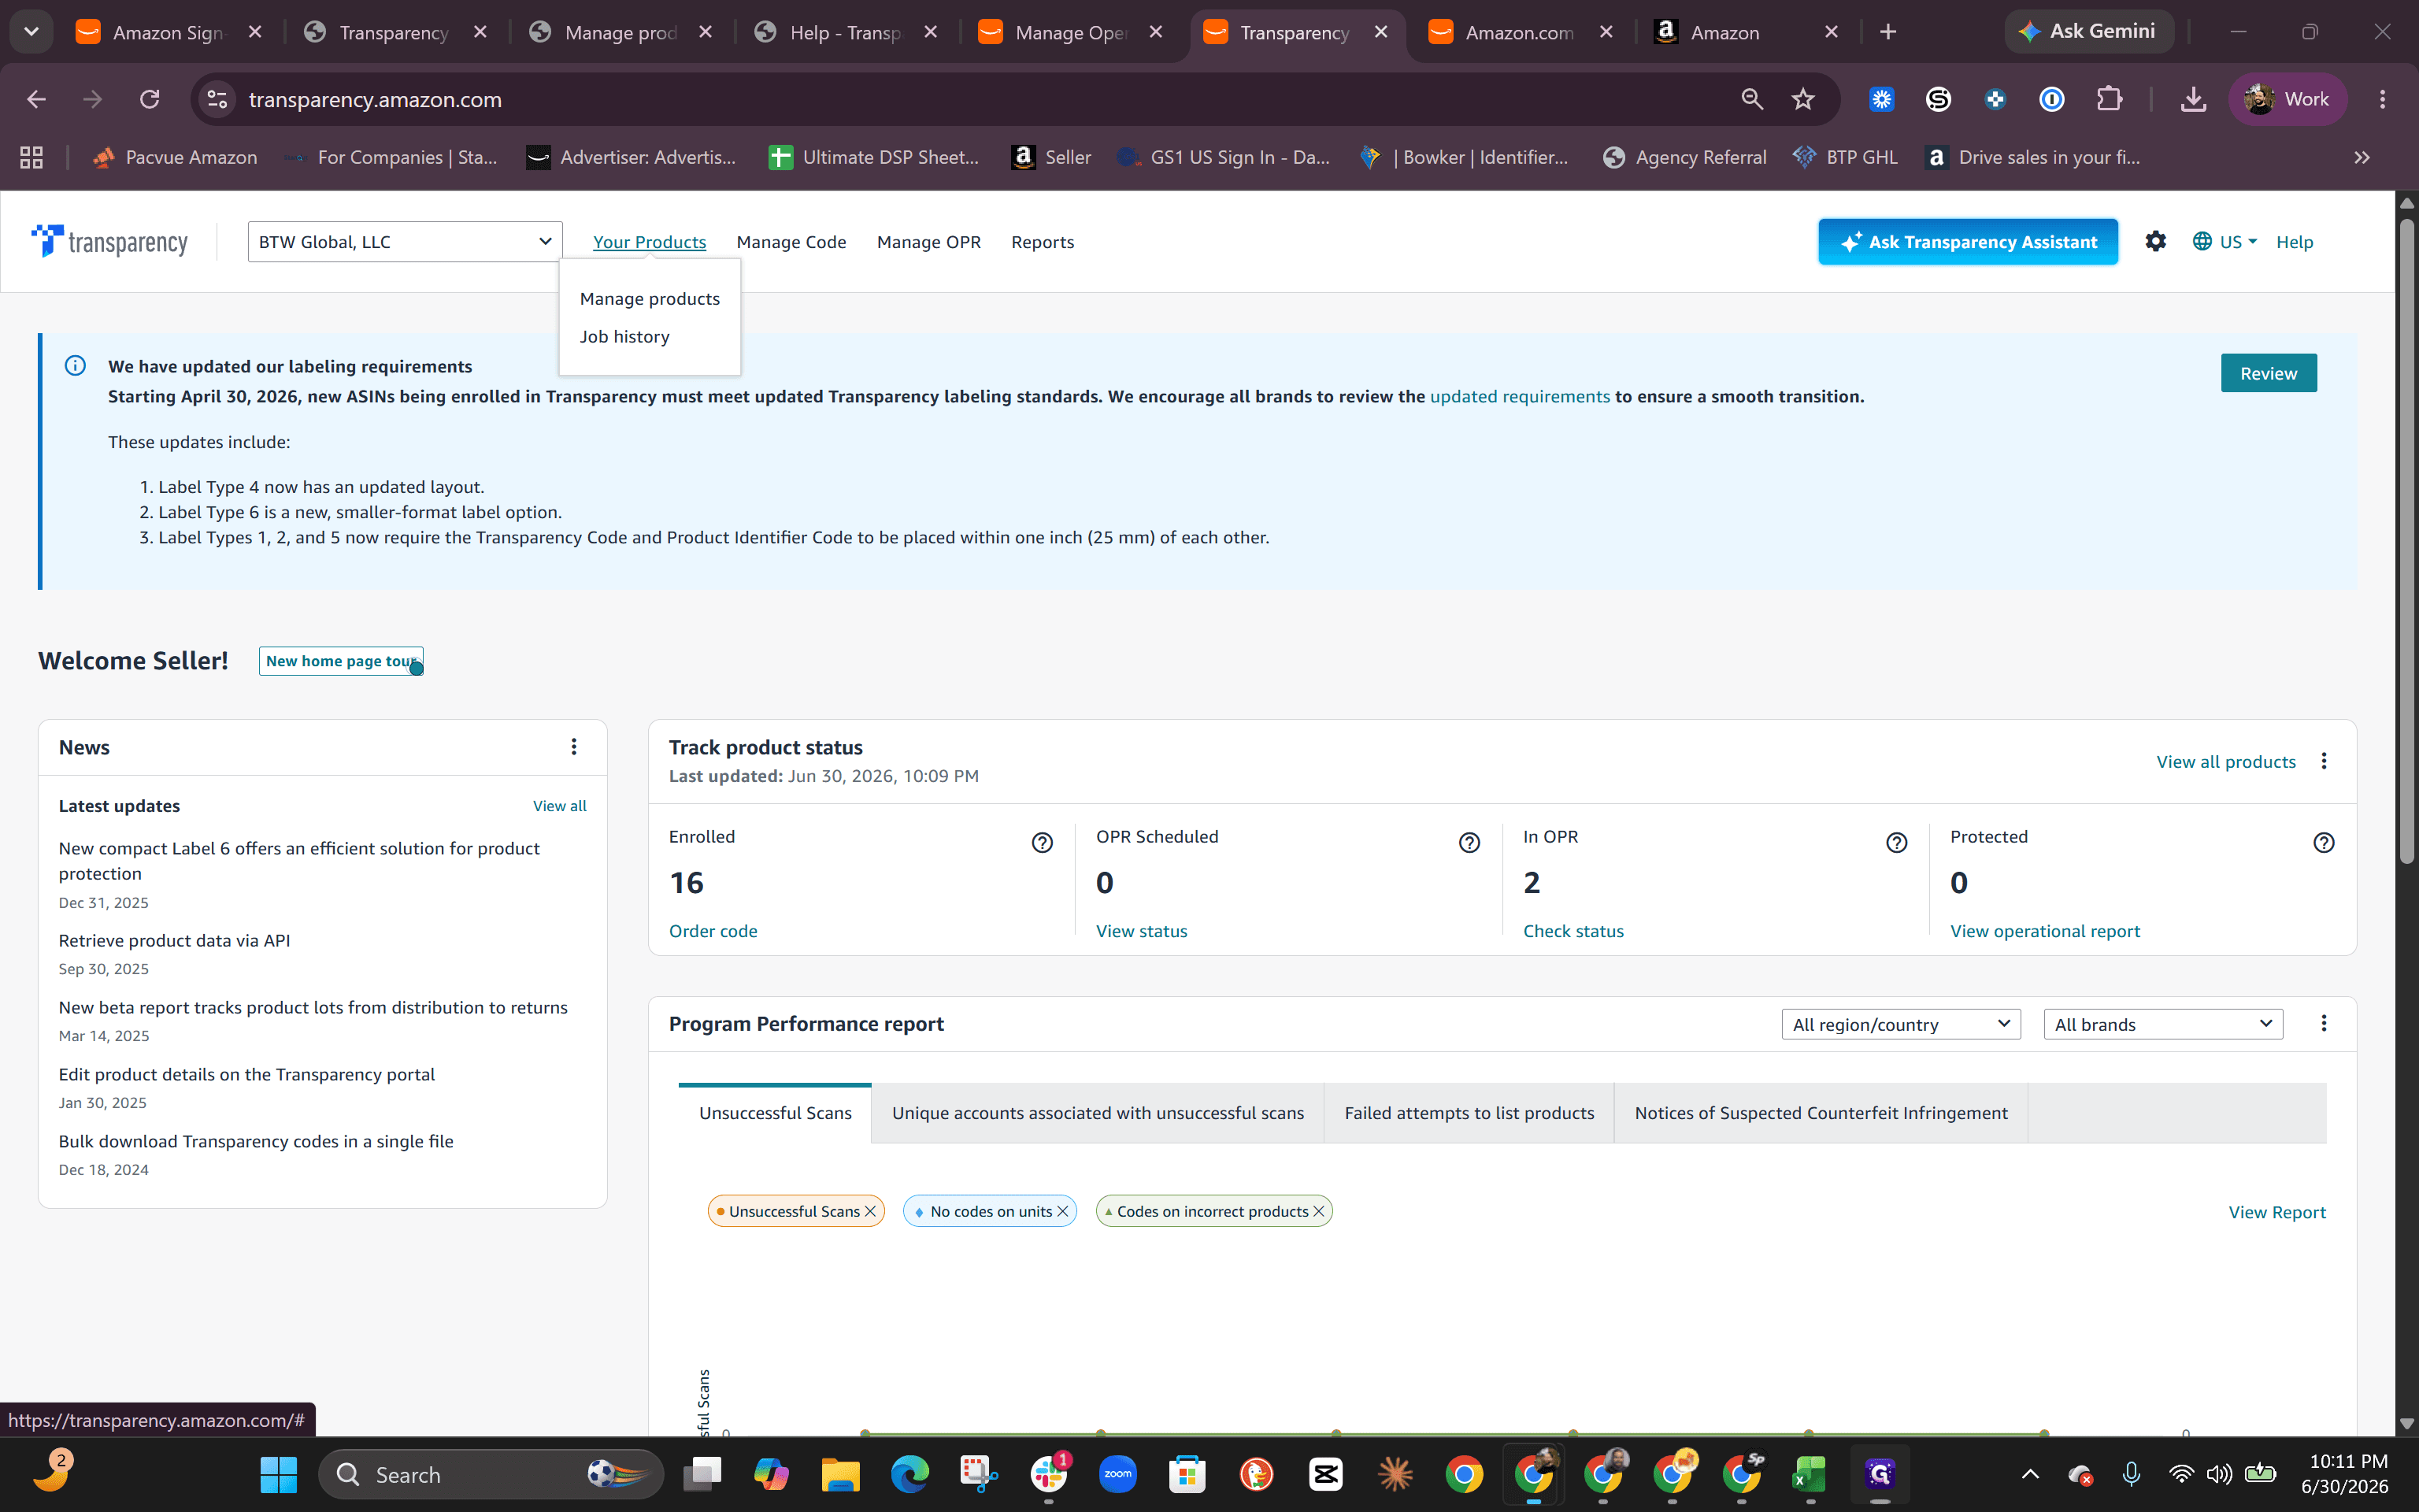Open the Manage OPR menu
The height and width of the screenshot is (1512, 2419).
pyautogui.click(x=928, y=241)
